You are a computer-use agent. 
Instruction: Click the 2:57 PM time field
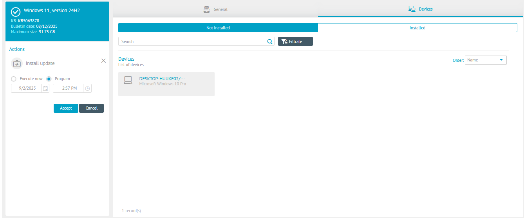click(x=68, y=88)
